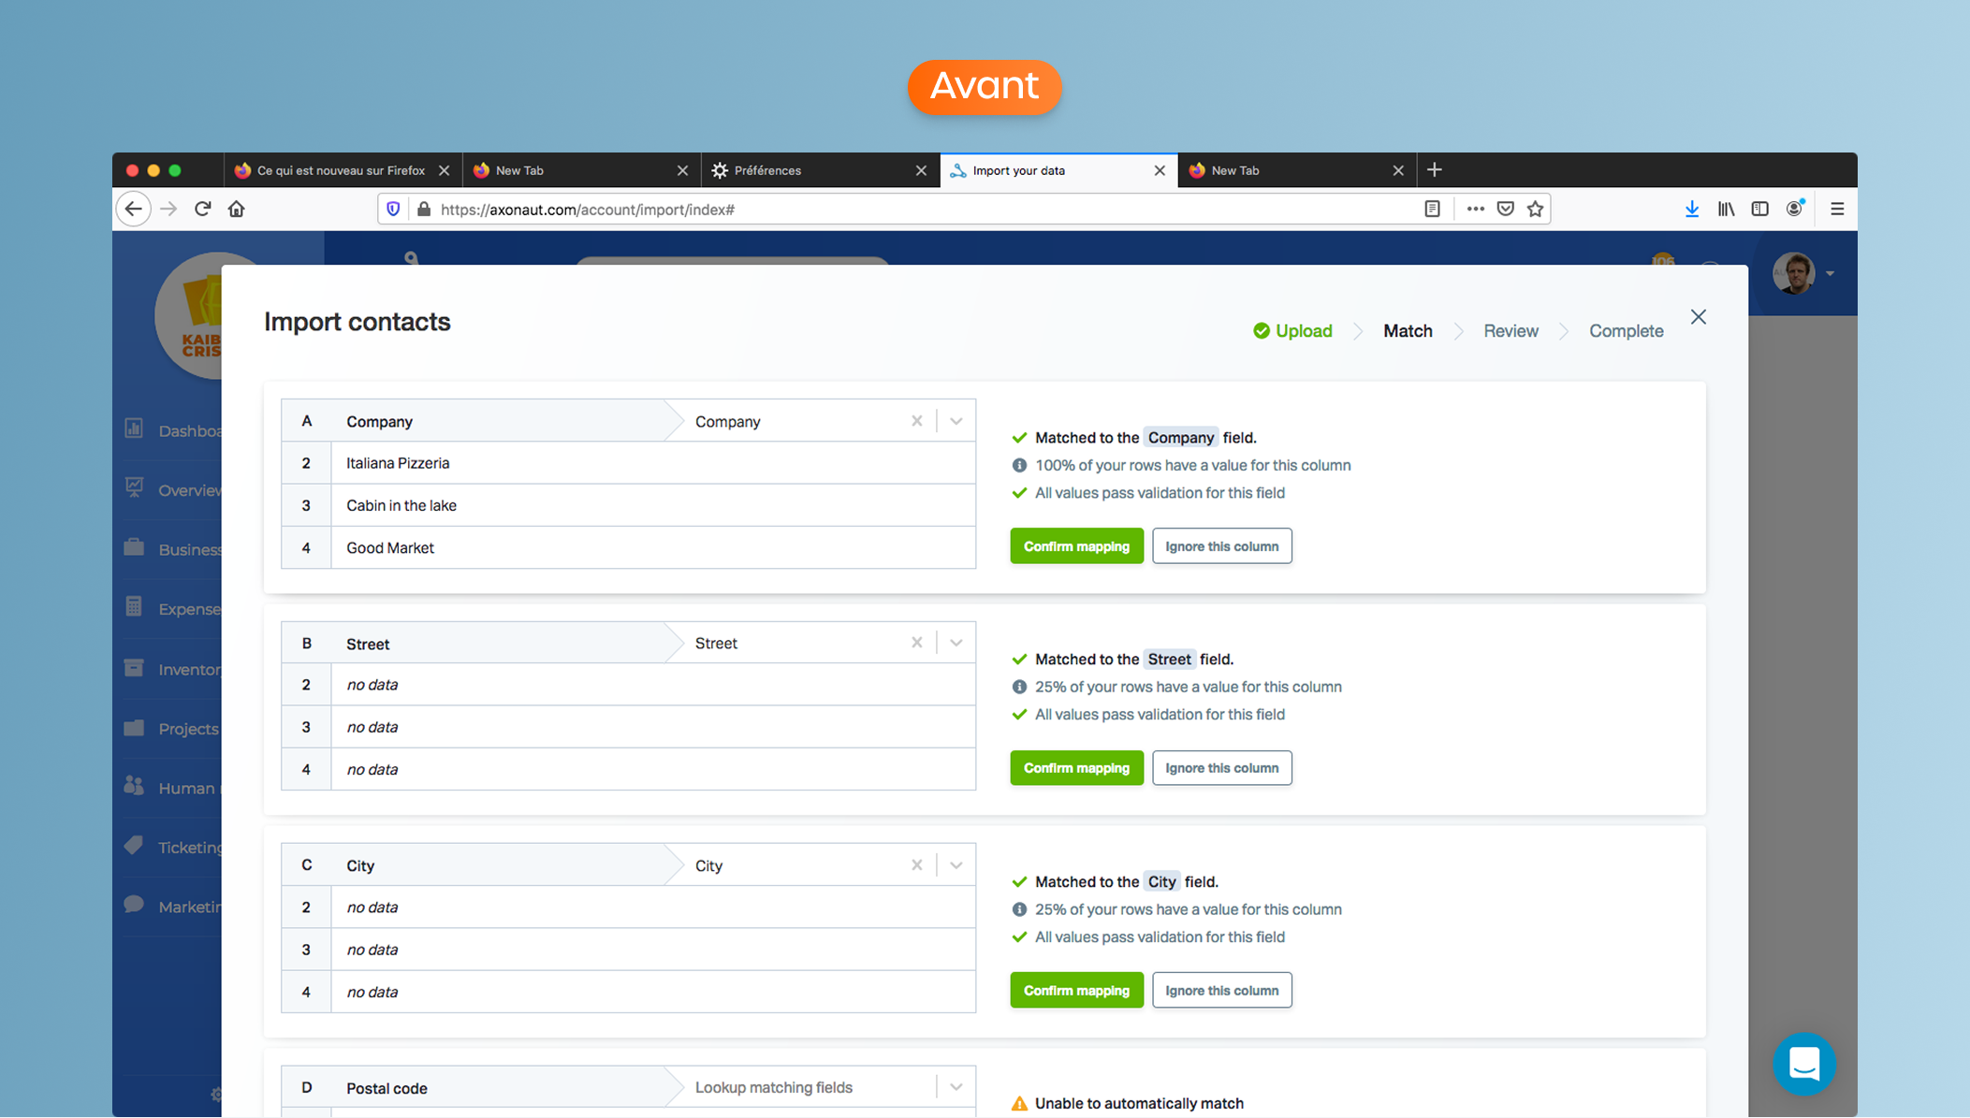Image resolution: width=1970 pixels, height=1118 pixels.
Task: Confirm mapping for the Company column
Action: click(x=1076, y=546)
